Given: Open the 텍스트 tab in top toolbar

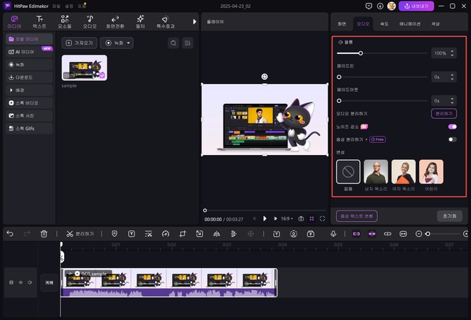Looking at the screenshot, I should click(x=40, y=21).
